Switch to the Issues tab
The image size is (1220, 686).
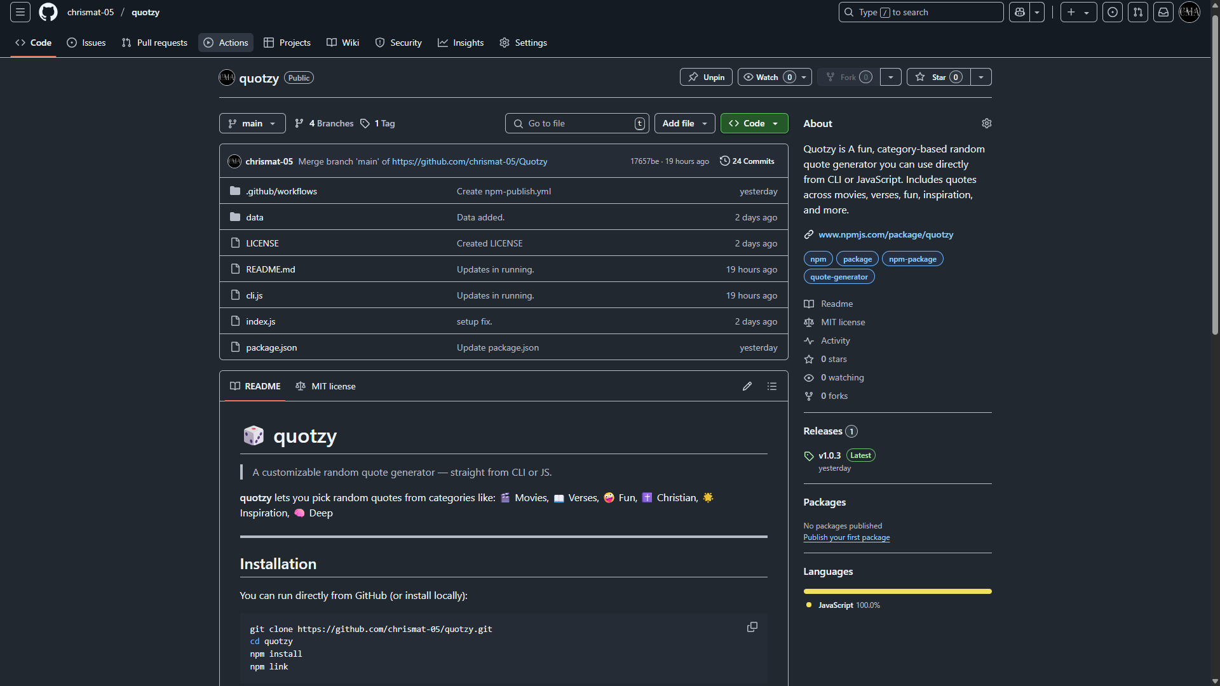(86, 43)
